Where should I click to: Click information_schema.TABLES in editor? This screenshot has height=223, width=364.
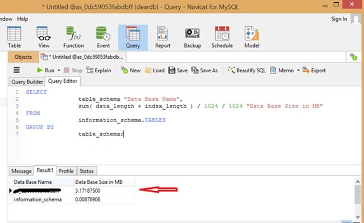pyautogui.click(x=122, y=120)
